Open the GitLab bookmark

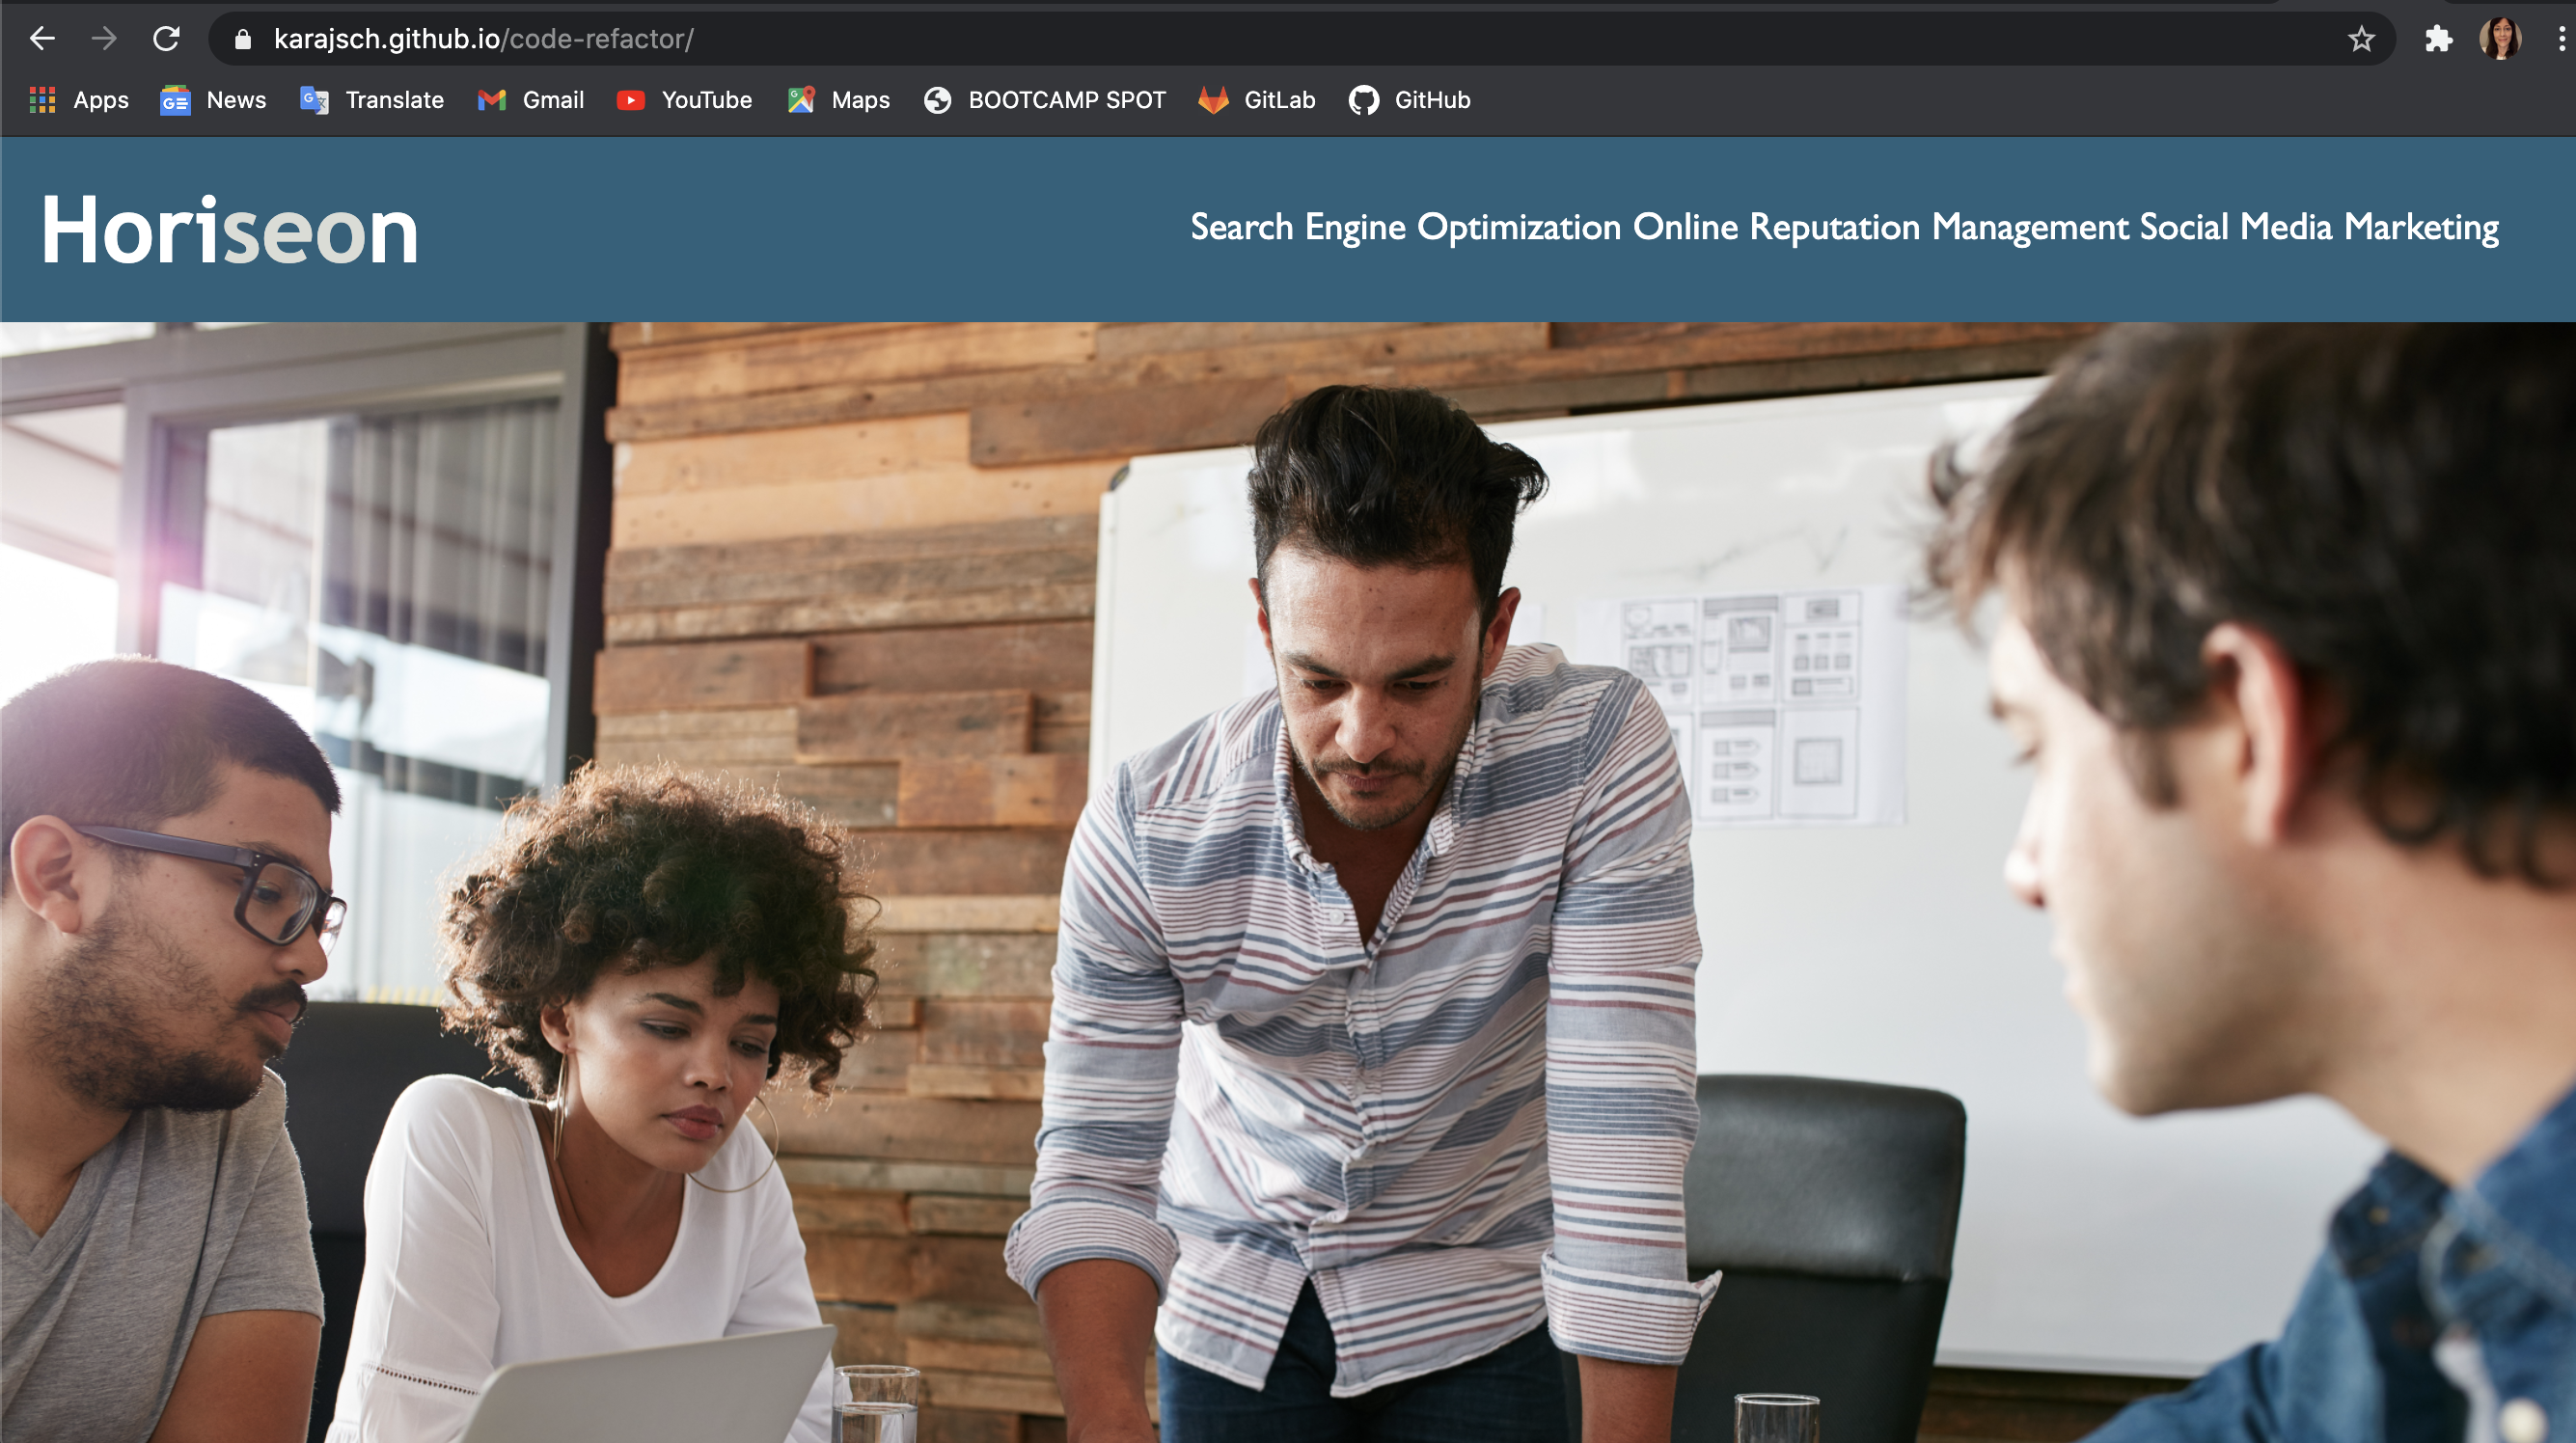[x=1257, y=100]
